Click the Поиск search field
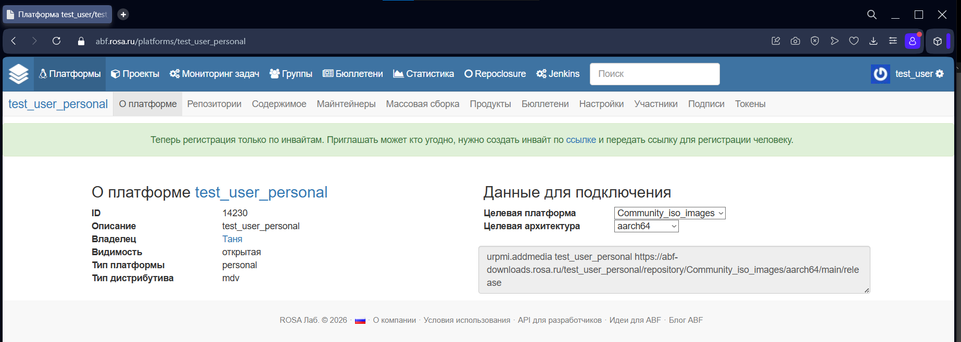Viewport: 961px width, 342px height. point(654,74)
